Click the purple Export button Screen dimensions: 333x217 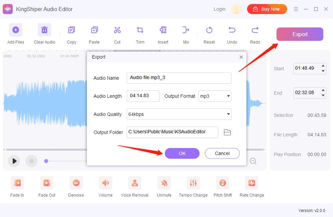(x=300, y=34)
